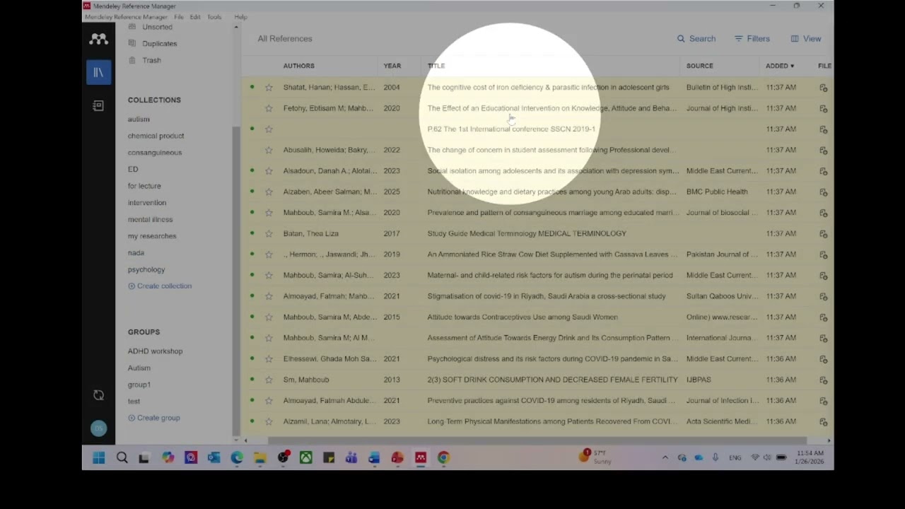905x509 pixels.
Task: Open the my researches collection
Action: pyautogui.click(x=152, y=236)
